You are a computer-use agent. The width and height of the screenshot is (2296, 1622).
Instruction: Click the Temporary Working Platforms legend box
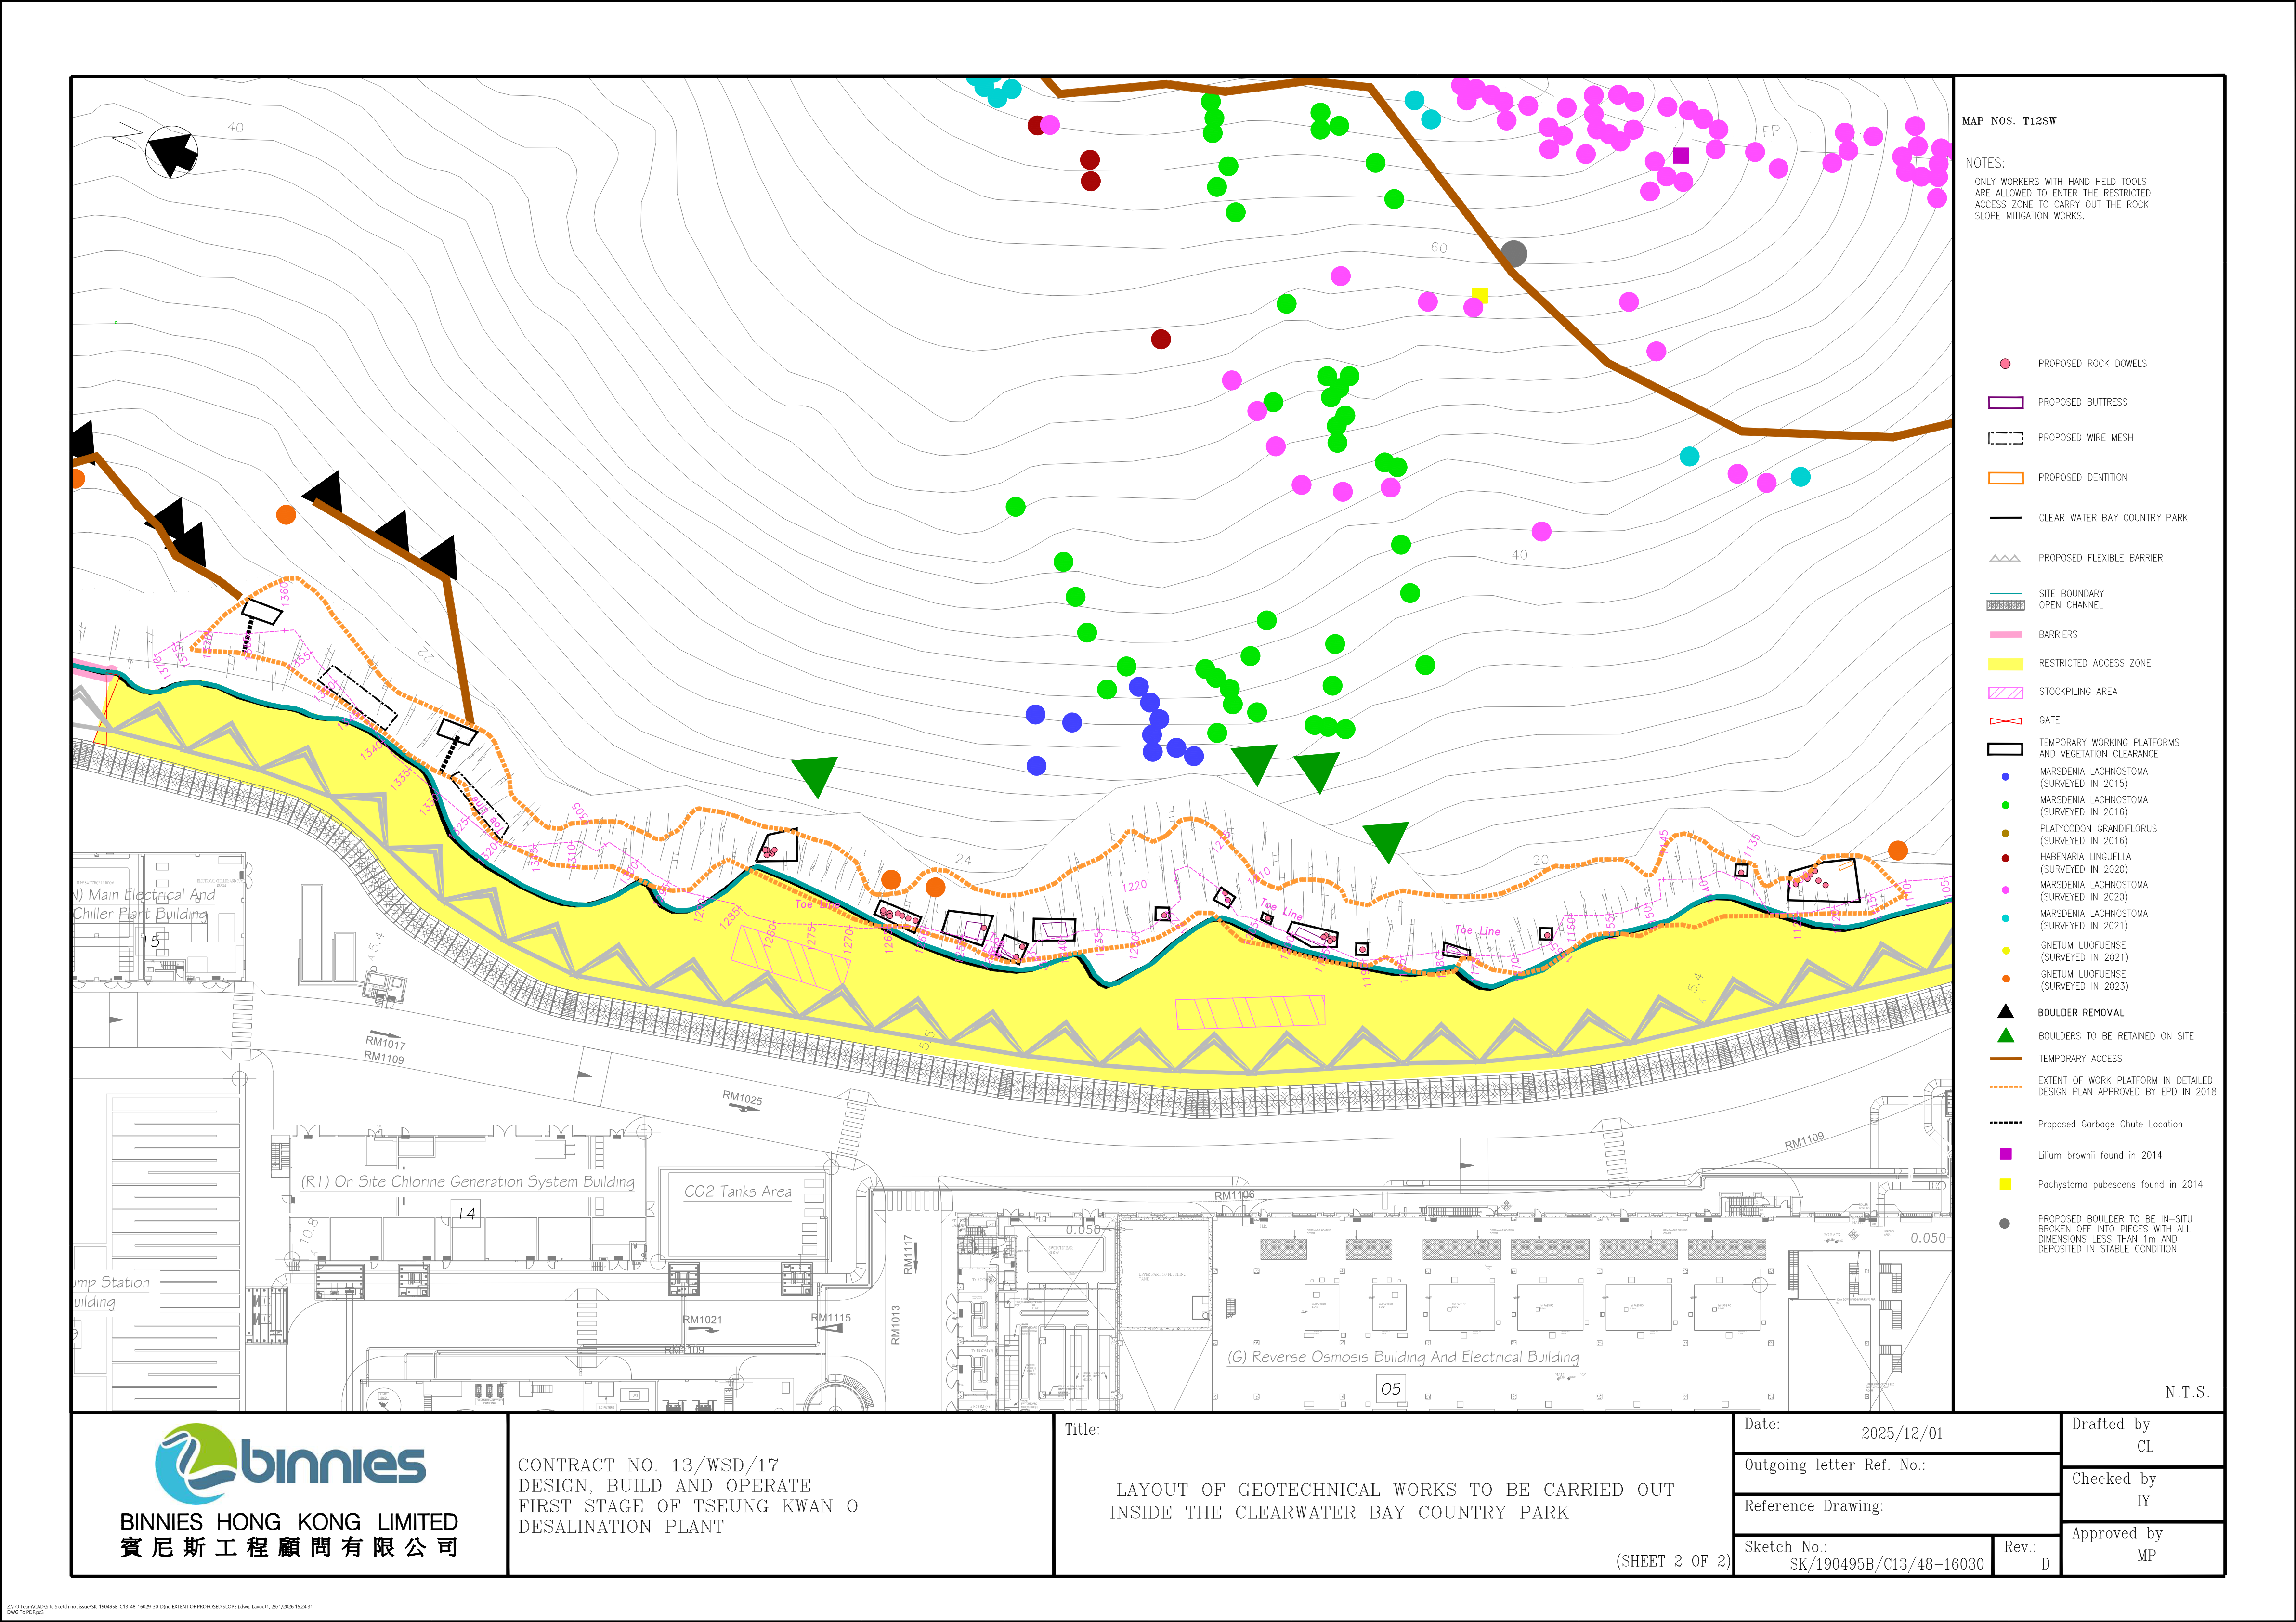click(2005, 748)
